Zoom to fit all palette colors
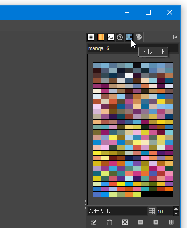The image size is (187, 228). point(171,222)
